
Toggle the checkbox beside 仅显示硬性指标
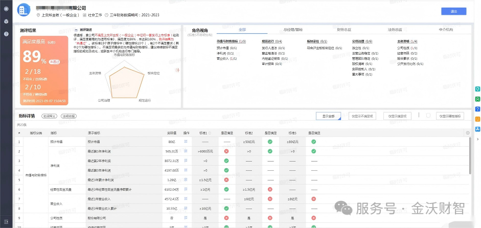pos(428,116)
